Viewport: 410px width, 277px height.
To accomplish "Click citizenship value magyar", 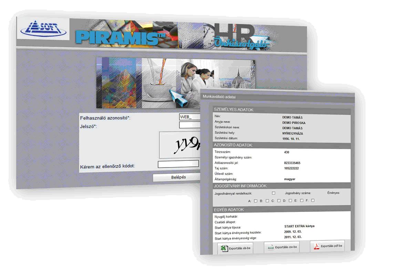I will tap(290, 179).
